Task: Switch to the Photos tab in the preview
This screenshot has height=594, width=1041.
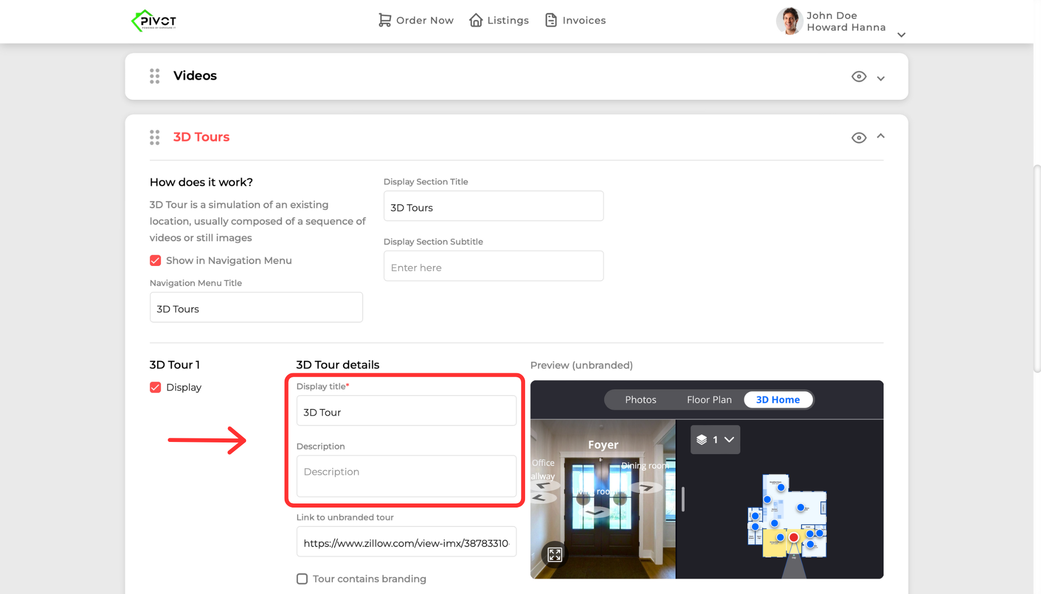Action: 640,400
